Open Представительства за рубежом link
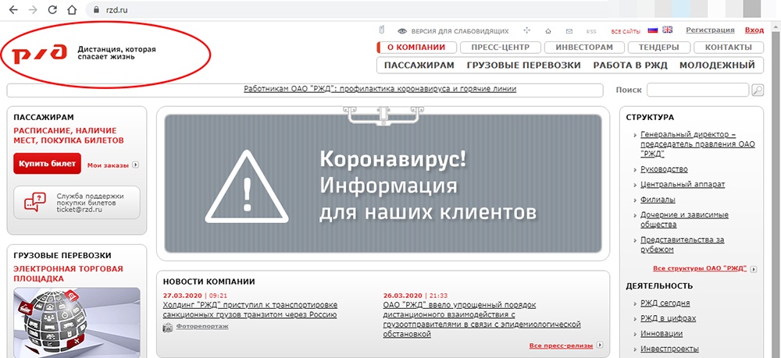The image size is (781, 358). [683, 244]
